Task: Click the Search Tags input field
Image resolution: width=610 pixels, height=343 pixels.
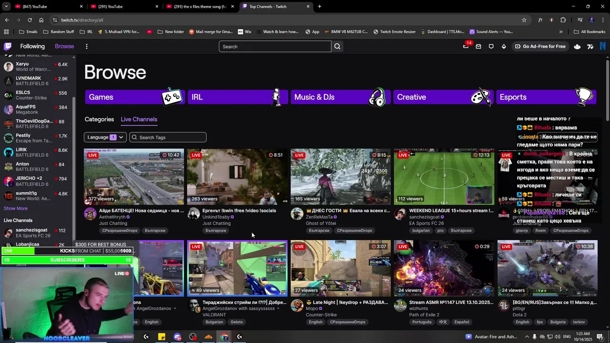Action: [168, 137]
